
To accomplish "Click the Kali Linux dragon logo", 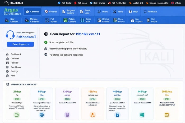I will coord(6,3).
